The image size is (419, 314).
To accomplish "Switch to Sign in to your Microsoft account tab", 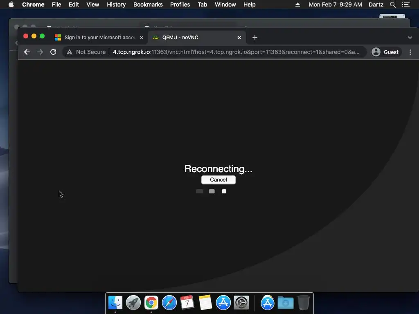I will (99, 38).
